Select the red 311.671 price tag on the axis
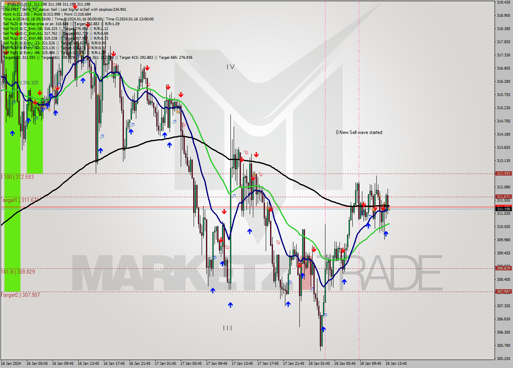Image resolution: width=513 pixels, height=368 pixels. [x=503, y=197]
